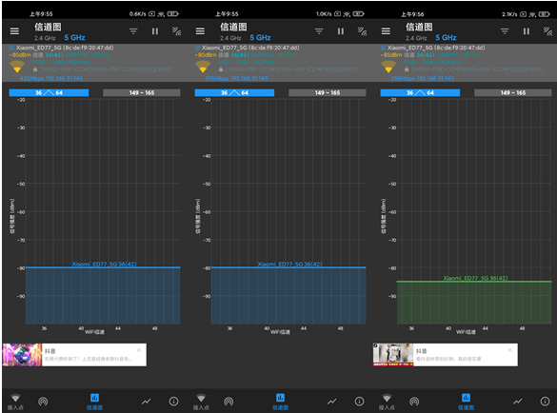Select 5 GHz band in left screenshot

tap(74, 38)
